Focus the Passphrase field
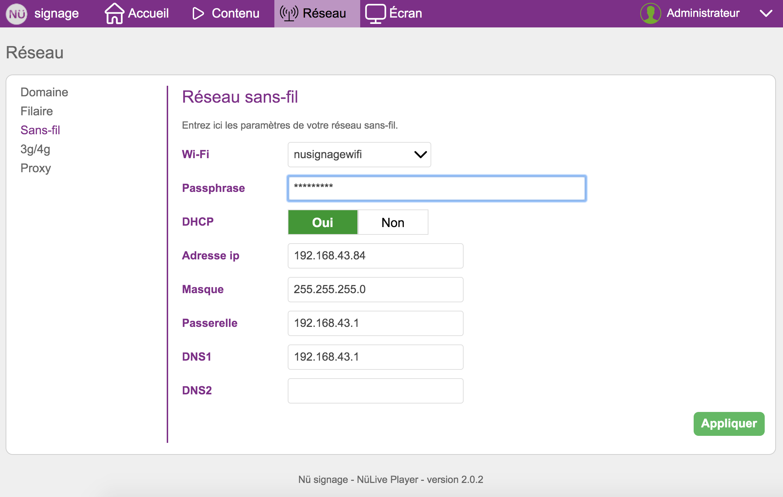The height and width of the screenshot is (497, 783). (437, 188)
